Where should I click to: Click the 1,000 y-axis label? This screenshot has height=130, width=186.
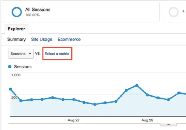(x=16, y=75)
